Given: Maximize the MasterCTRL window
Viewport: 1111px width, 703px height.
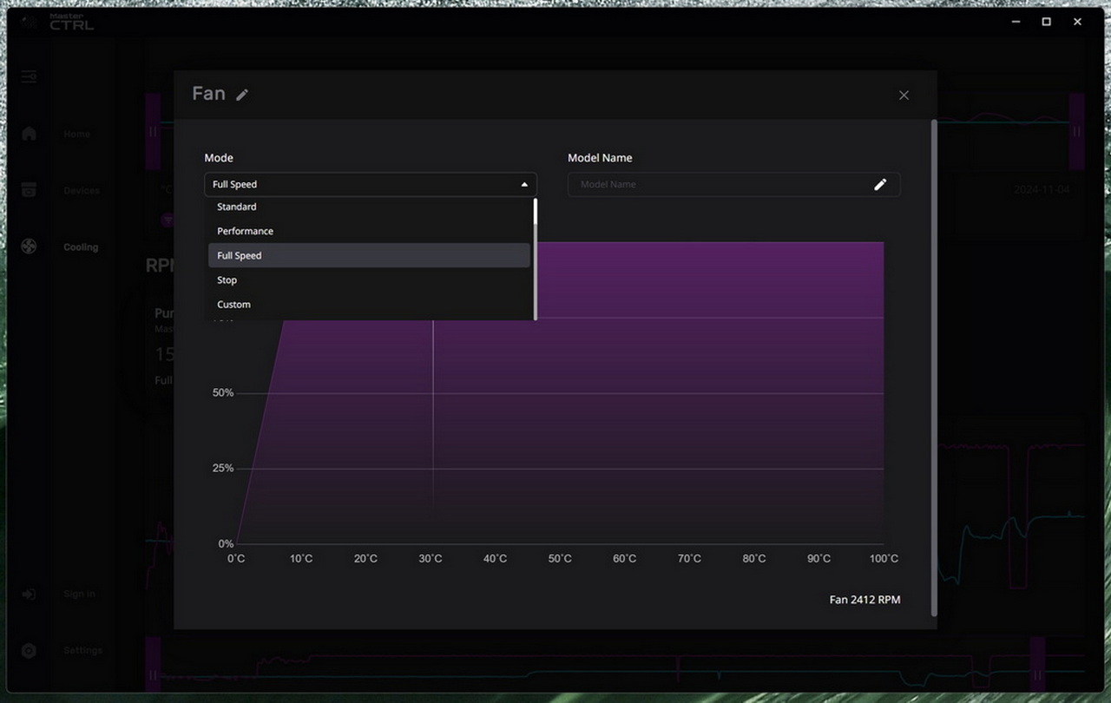Looking at the screenshot, I should pos(1047,22).
